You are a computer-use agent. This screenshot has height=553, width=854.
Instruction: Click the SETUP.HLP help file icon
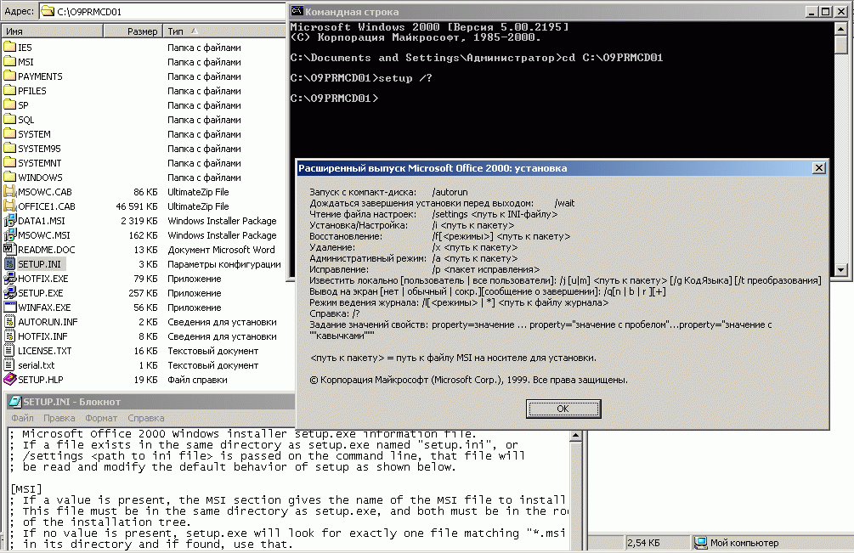coord(10,379)
